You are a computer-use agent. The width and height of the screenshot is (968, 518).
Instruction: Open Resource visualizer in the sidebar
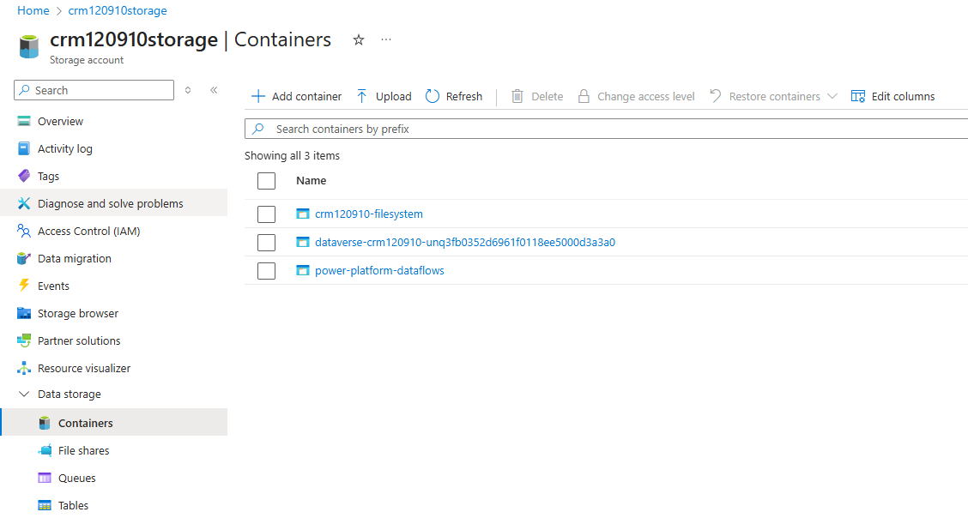click(84, 368)
